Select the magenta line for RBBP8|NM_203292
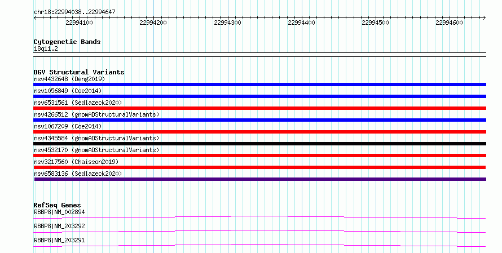Viewport: 502px width, 253px height. point(259,232)
